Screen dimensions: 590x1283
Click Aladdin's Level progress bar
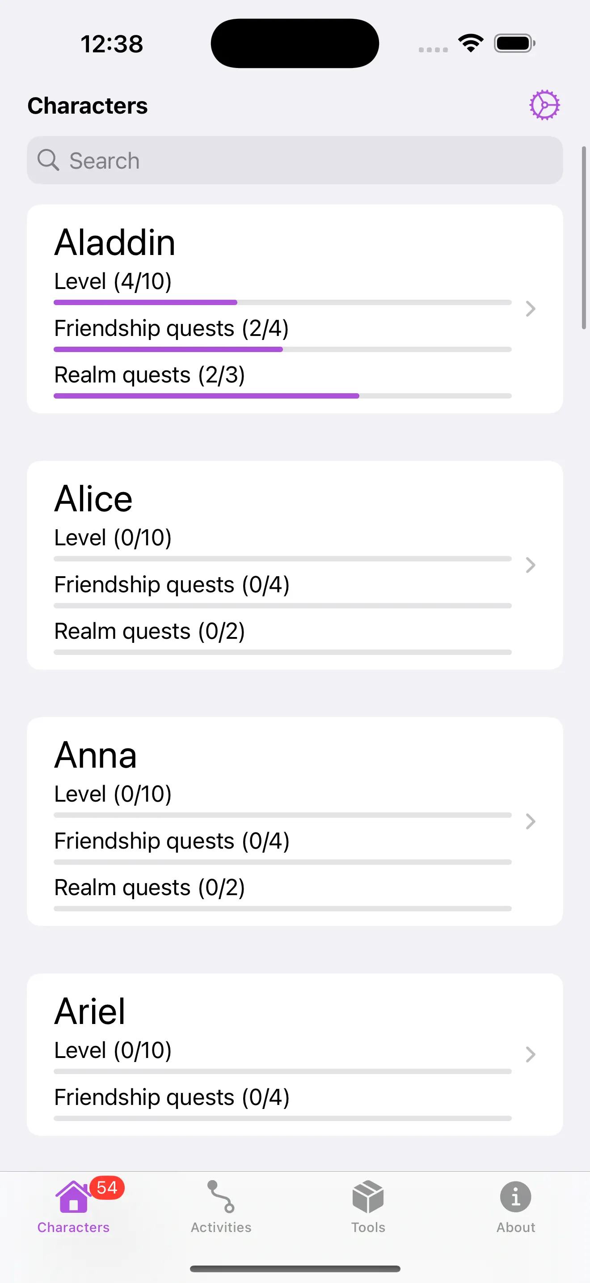tap(282, 302)
